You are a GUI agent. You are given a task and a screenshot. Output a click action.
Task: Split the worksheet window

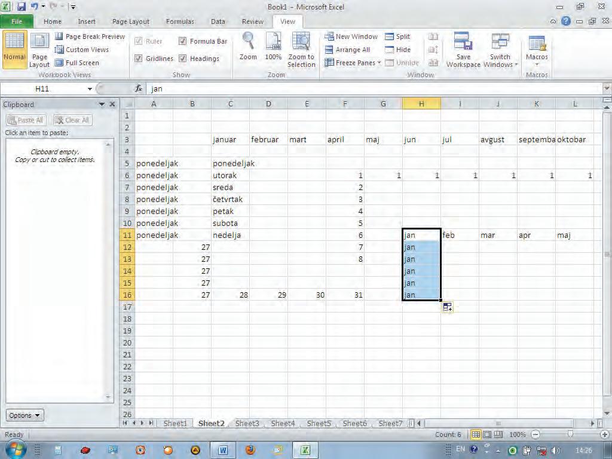(x=397, y=36)
